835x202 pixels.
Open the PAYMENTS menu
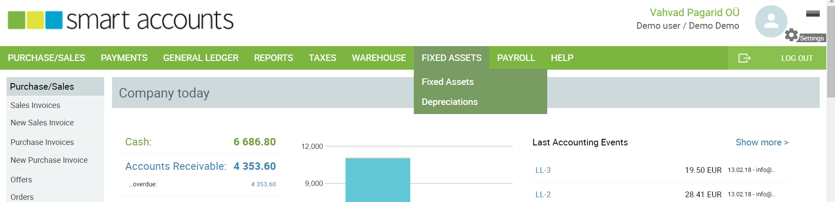tap(124, 58)
